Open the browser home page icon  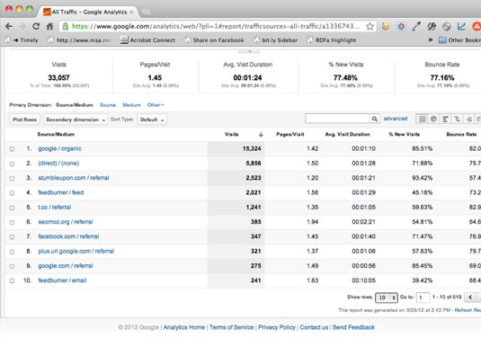pos(49,26)
